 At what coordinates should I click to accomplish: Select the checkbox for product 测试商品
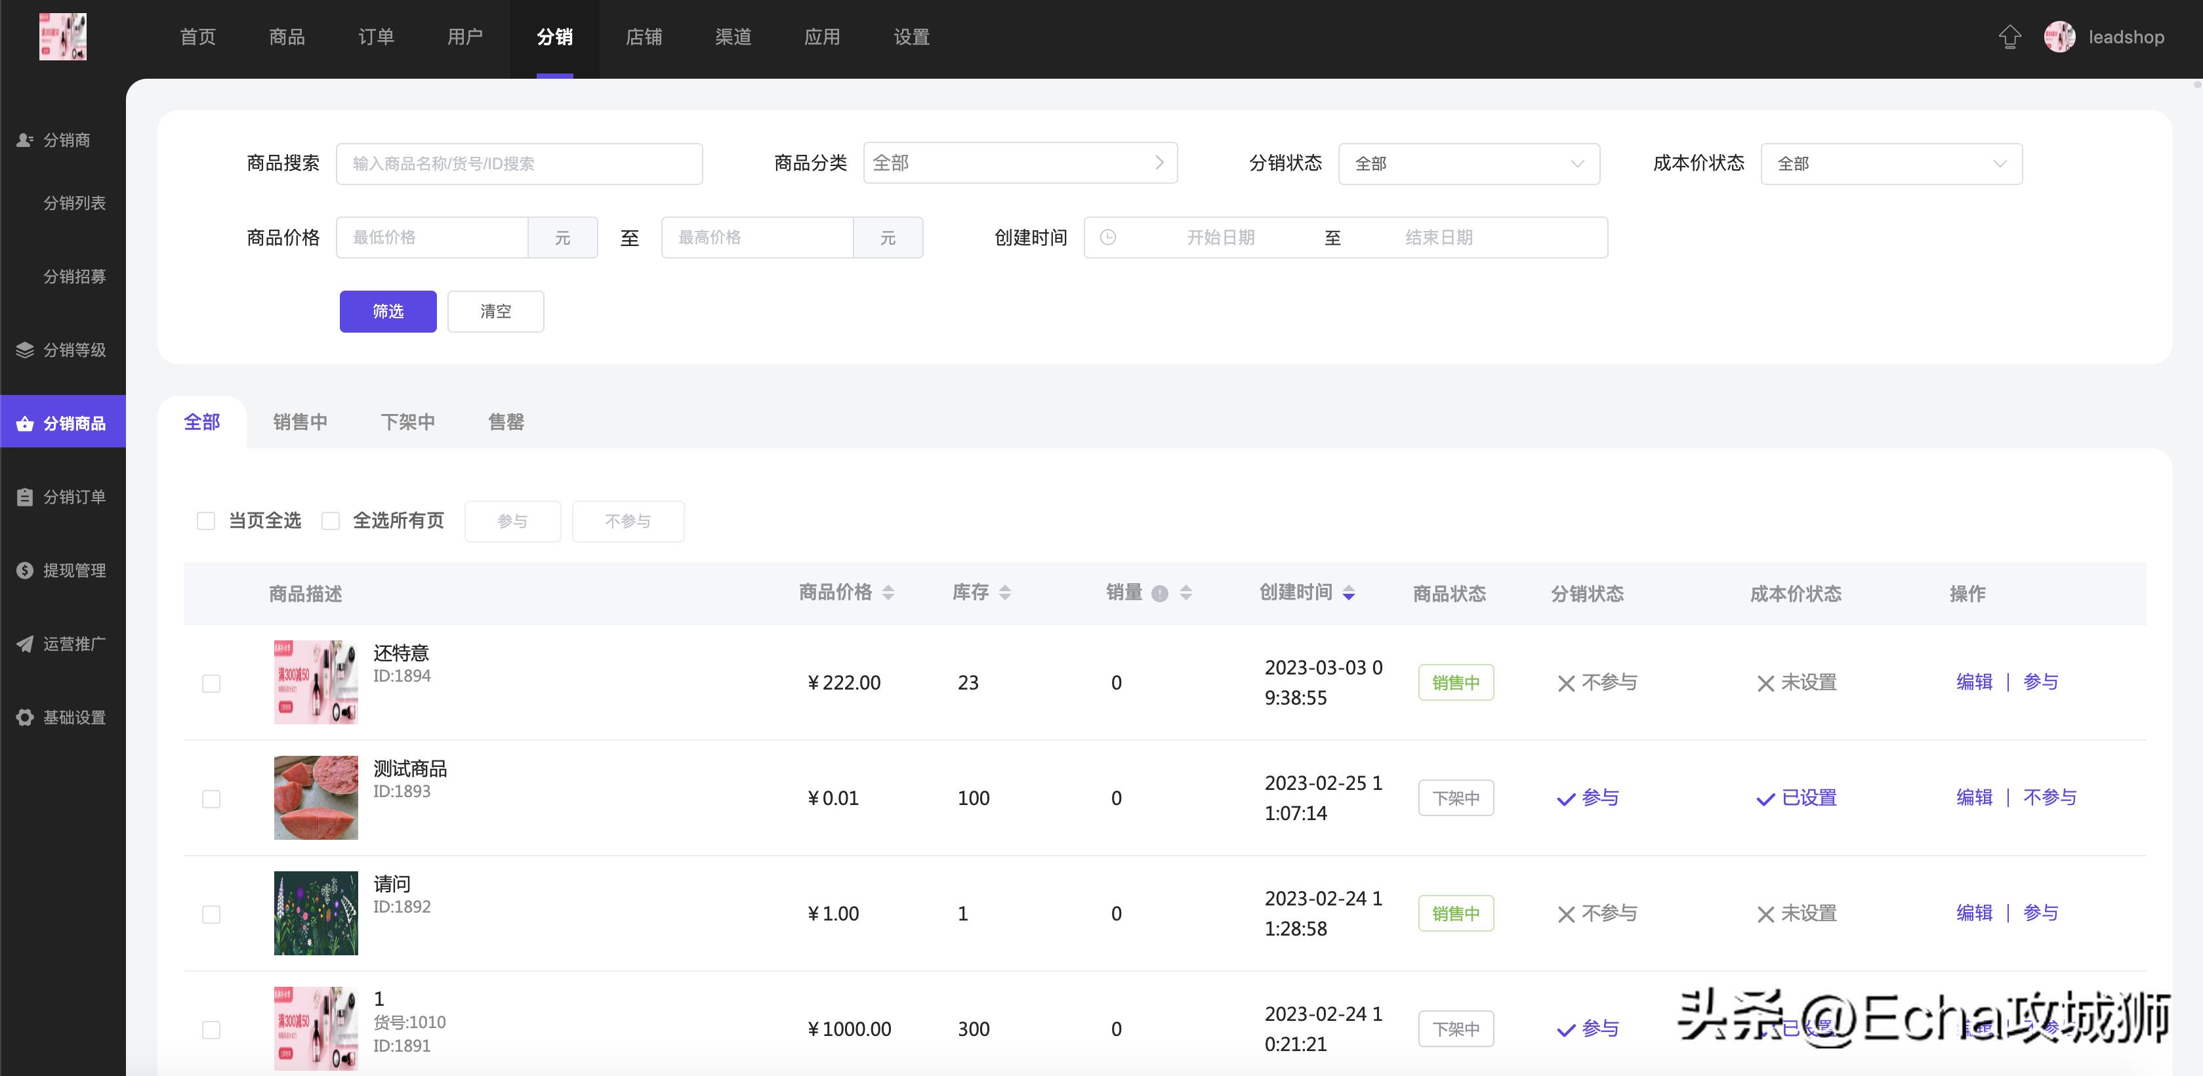click(x=211, y=797)
